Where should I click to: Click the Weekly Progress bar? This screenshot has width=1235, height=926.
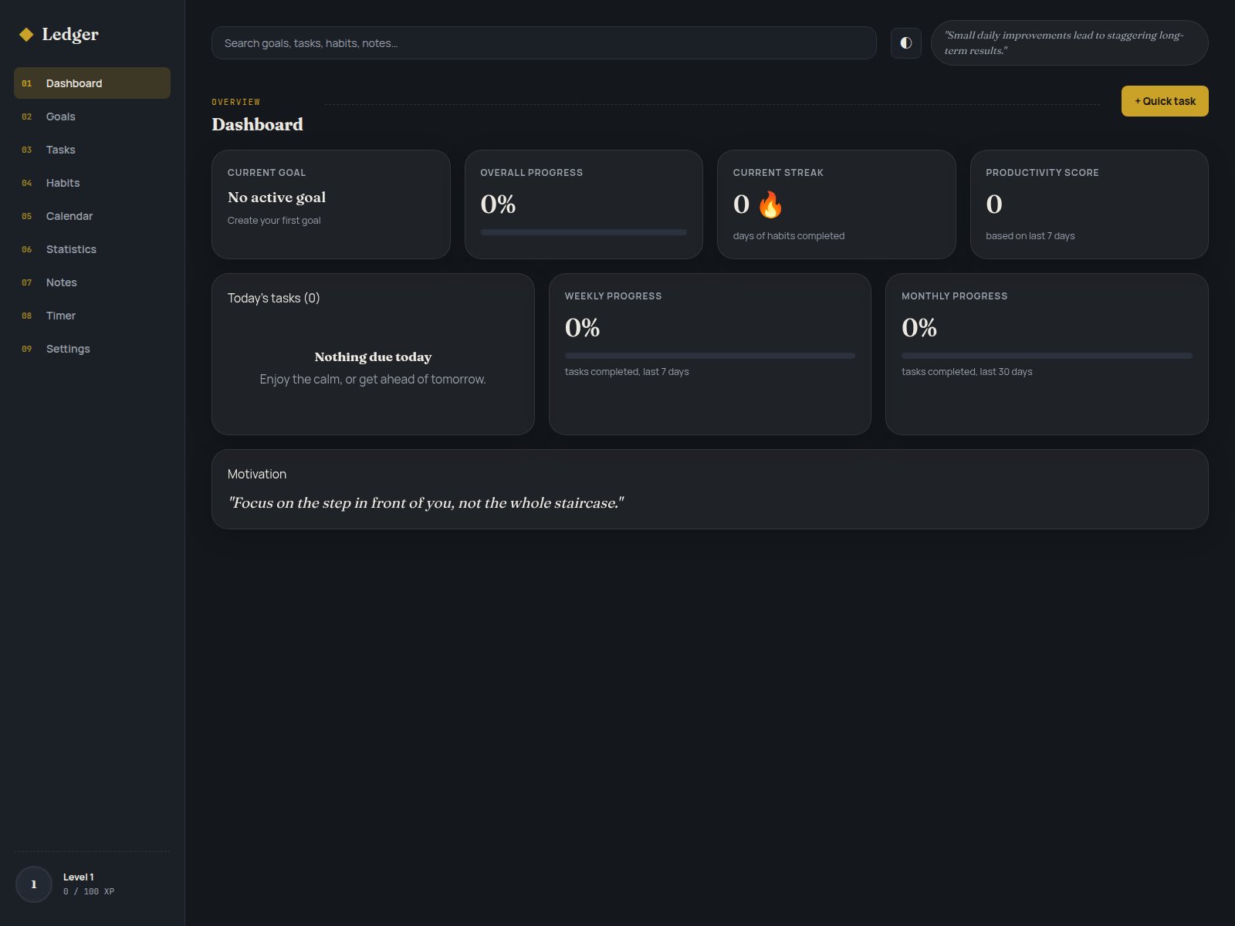(709, 356)
